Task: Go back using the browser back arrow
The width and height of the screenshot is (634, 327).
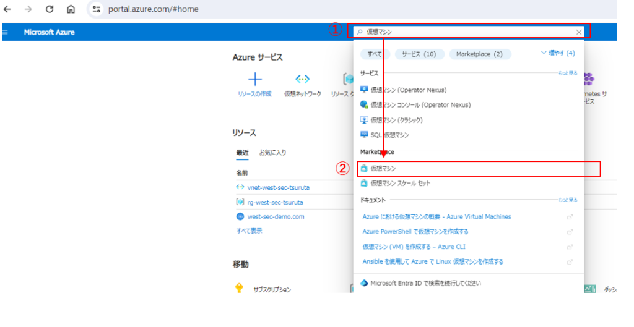Action: tap(7, 9)
